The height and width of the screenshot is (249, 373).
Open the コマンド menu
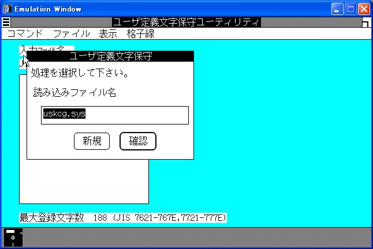pyautogui.click(x=25, y=34)
